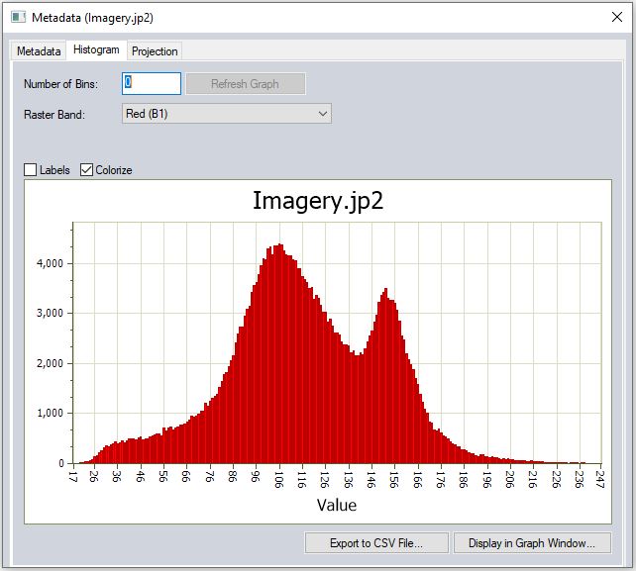The width and height of the screenshot is (636, 571).
Task: Click the 196 x-axis tick label
Action: pyautogui.click(x=484, y=480)
